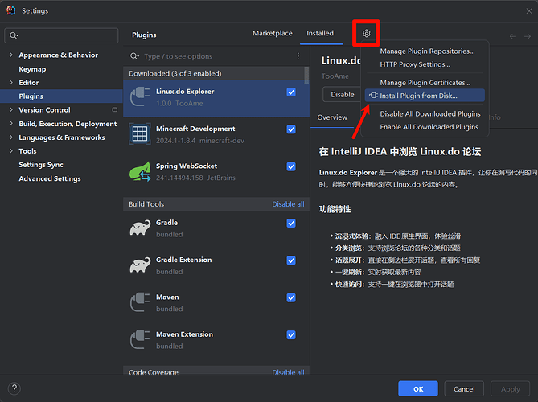Select the Maven Extension plugin row

pyautogui.click(x=216, y=339)
